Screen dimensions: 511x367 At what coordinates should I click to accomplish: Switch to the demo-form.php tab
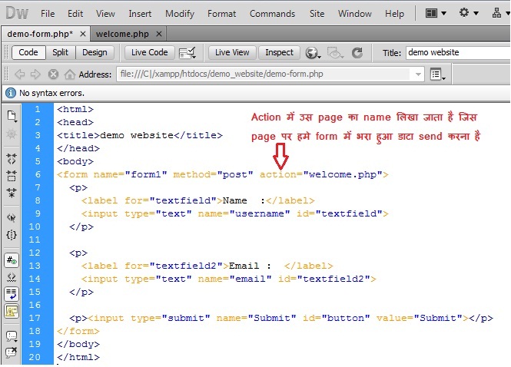point(40,34)
